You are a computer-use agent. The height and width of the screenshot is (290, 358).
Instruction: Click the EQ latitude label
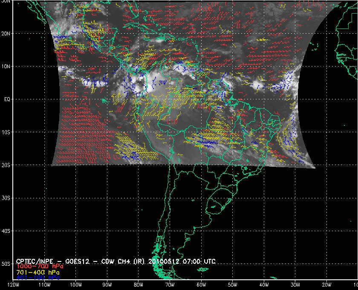7,99
